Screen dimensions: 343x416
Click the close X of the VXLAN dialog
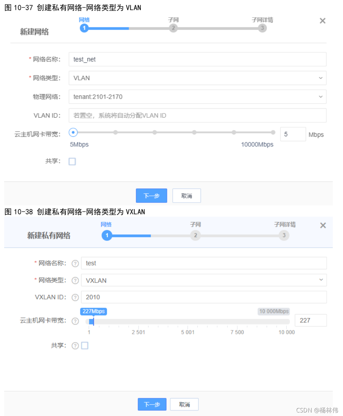[323, 225]
